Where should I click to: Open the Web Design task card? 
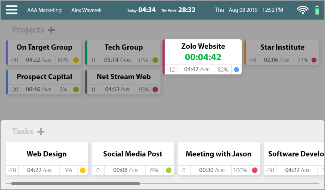[47, 154]
